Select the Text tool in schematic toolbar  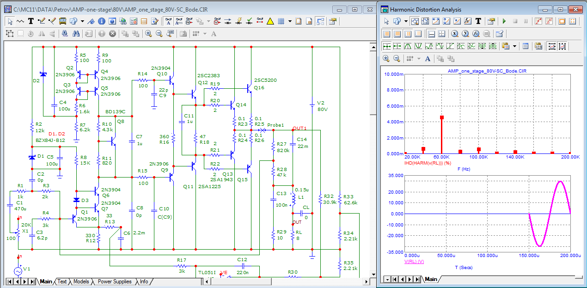click(31, 21)
